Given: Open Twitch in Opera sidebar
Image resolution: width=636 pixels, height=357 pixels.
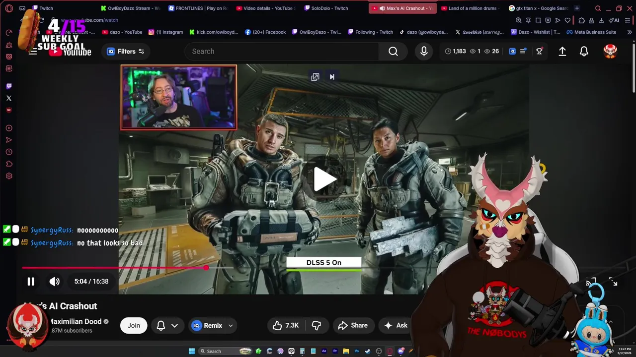Looking at the screenshot, I should click(x=8, y=86).
